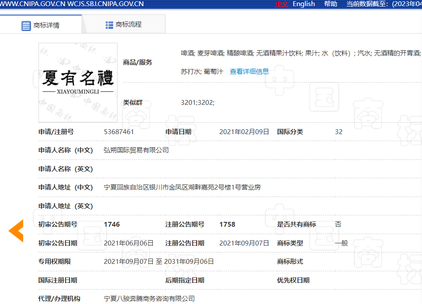Click the list icon beside 商标详情
Image resolution: width=422 pixels, height=304 pixels.
(x=26, y=25)
